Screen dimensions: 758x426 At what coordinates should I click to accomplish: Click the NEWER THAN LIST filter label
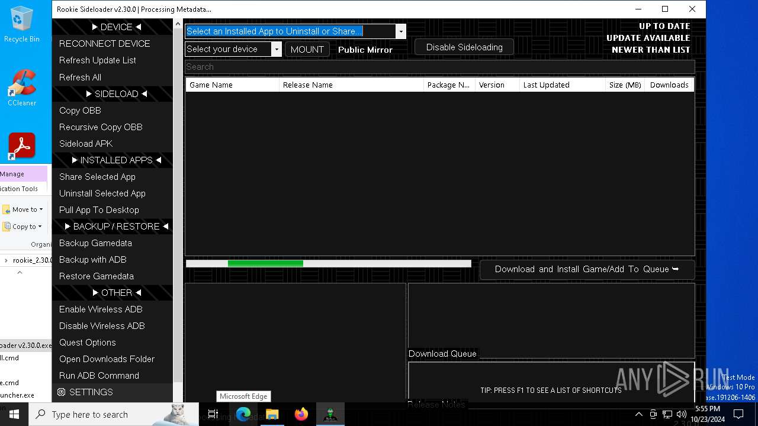651,50
